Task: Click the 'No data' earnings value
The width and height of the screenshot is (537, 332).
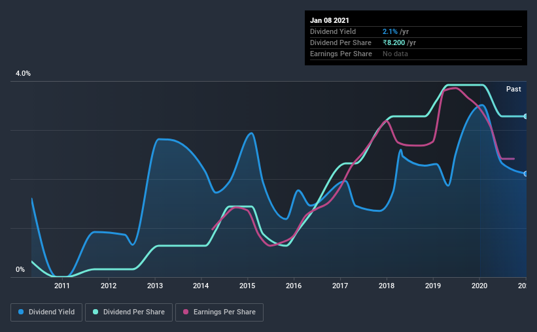Action: tap(395, 54)
